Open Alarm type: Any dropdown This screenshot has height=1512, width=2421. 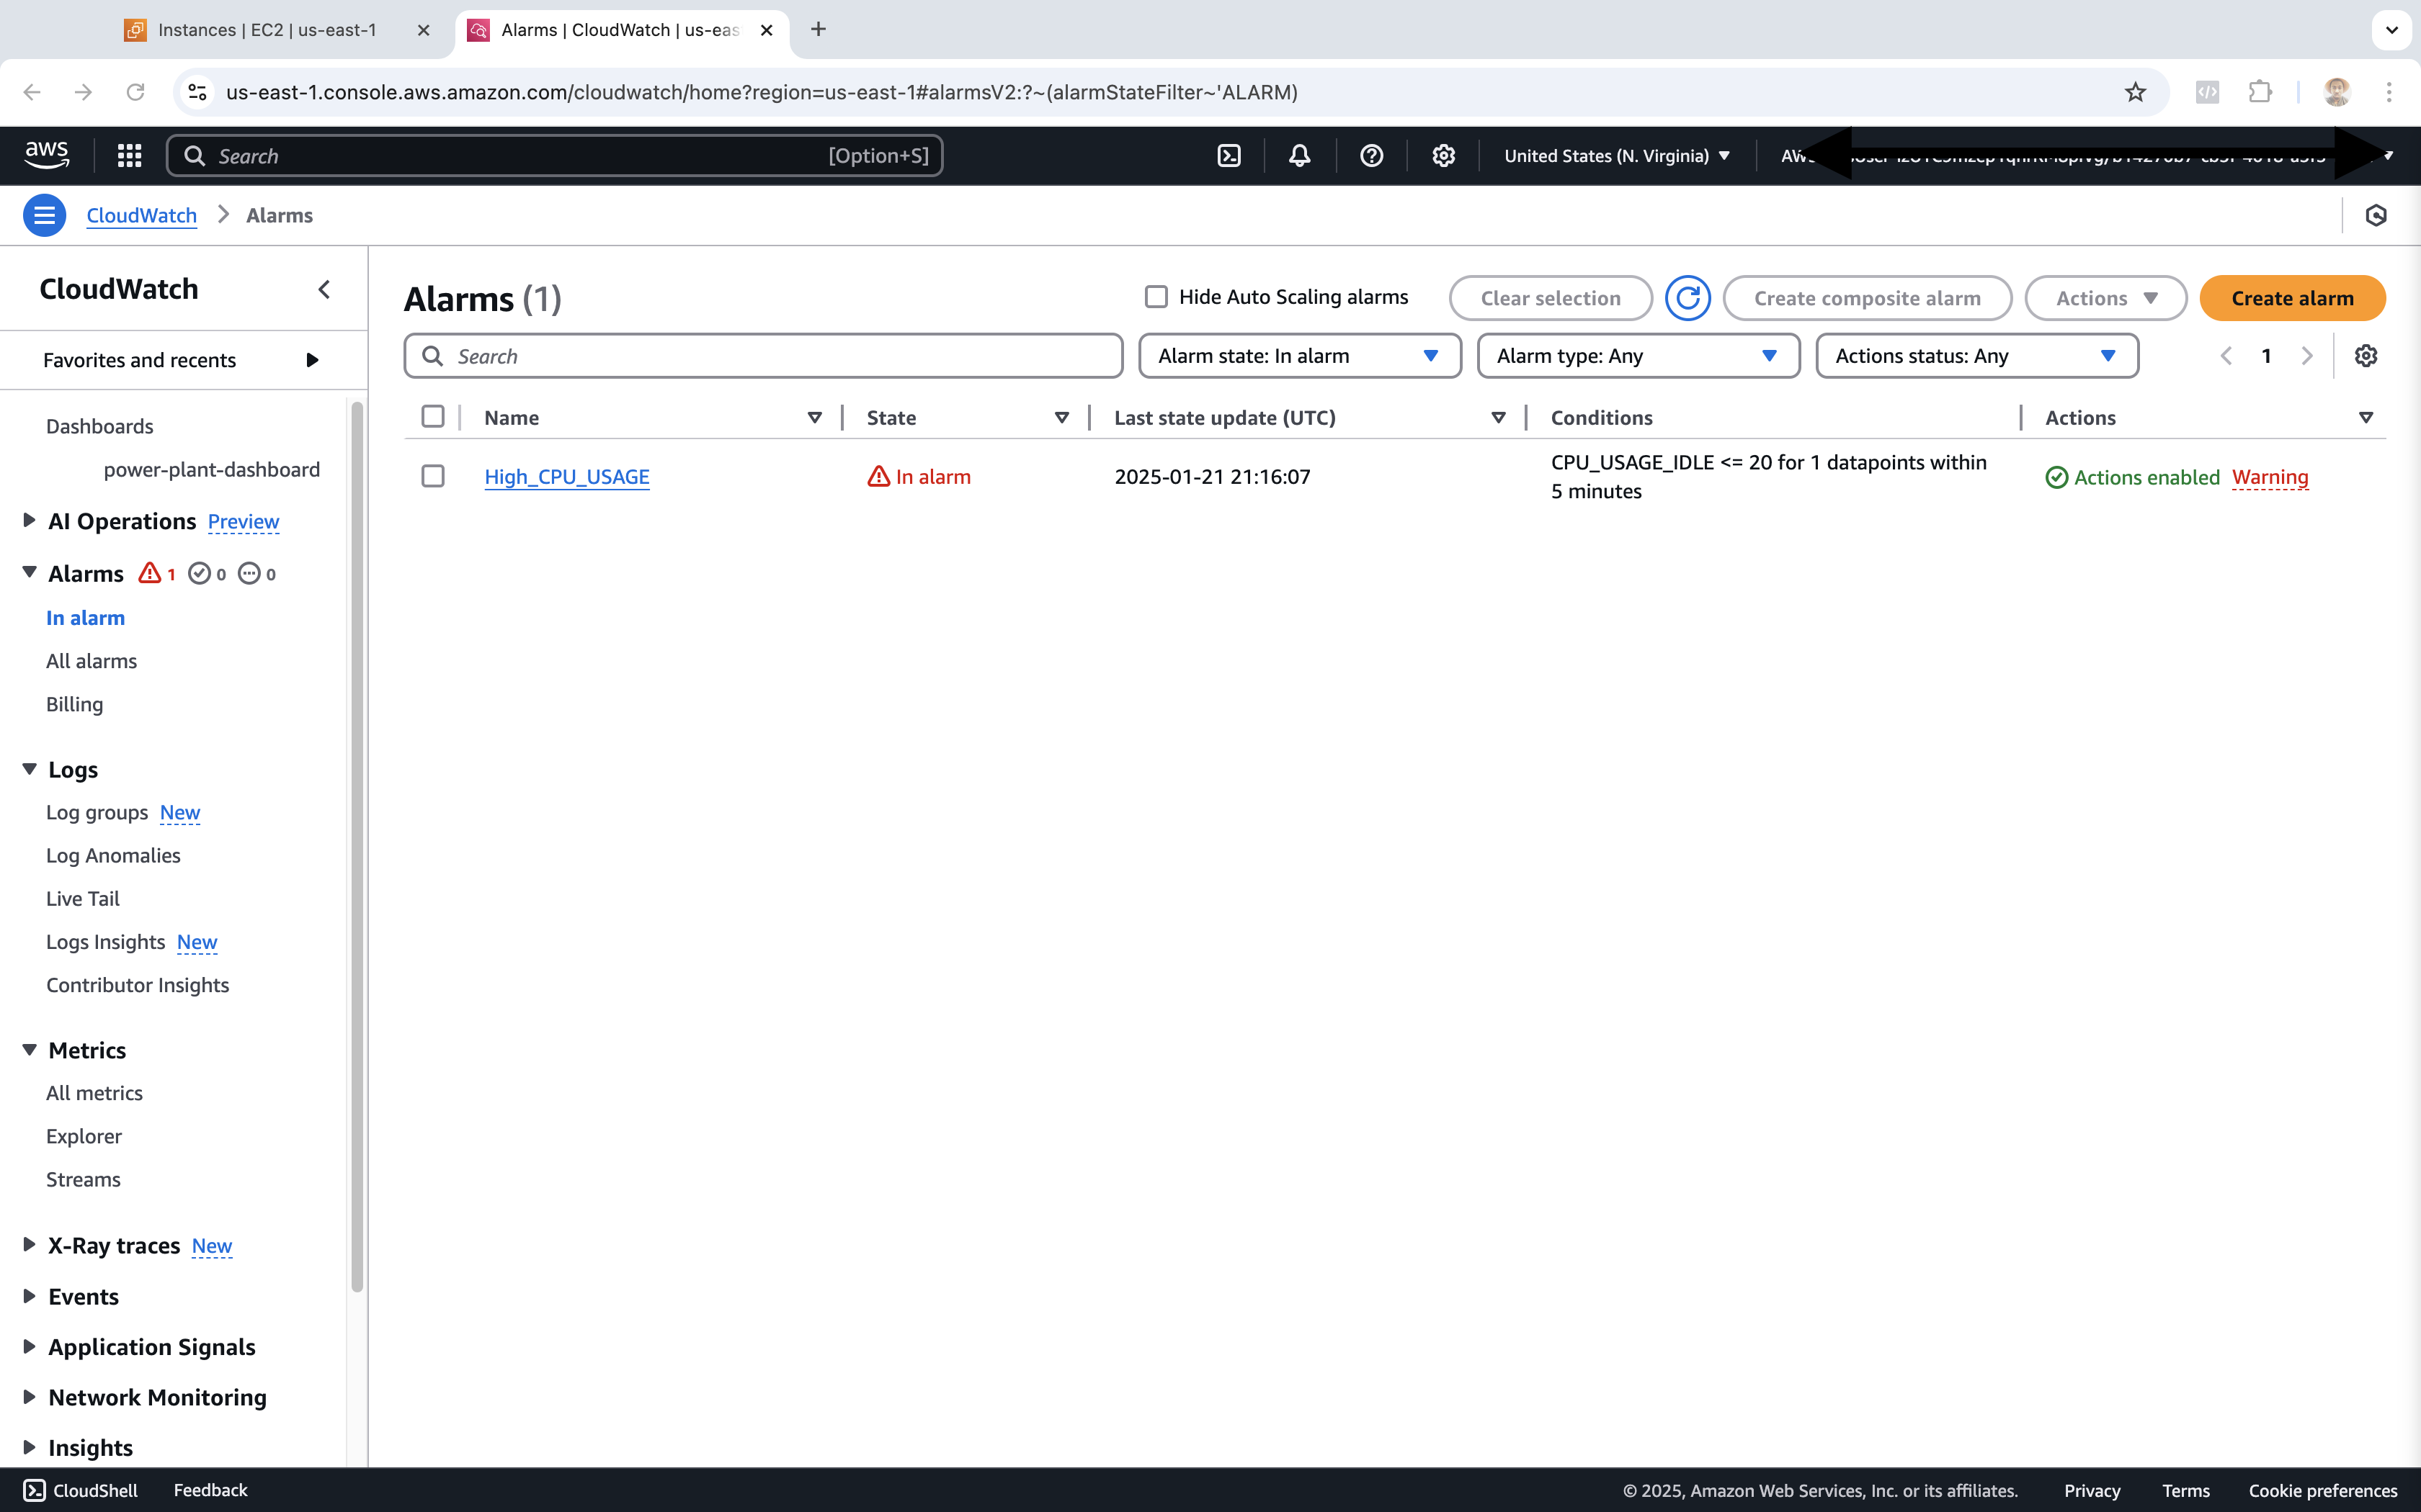[x=1638, y=356]
